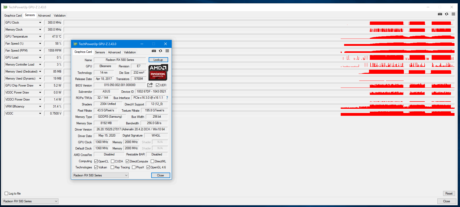Click the AMD Radeon Graphics logo
The height and width of the screenshot is (207, 460).
[x=158, y=72]
